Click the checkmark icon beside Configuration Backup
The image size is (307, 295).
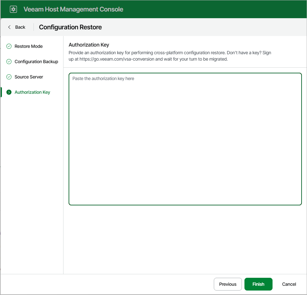[9, 62]
